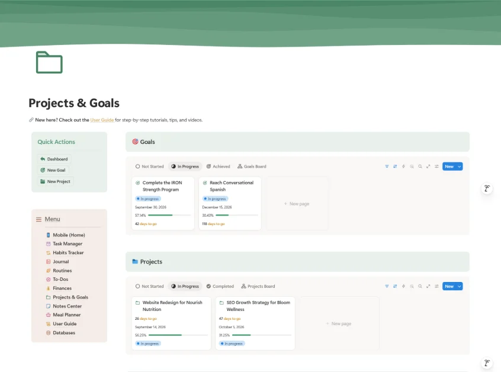Click the round floating button beside the Projects section
The width and height of the screenshot is (501, 372).
(x=487, y=363)
